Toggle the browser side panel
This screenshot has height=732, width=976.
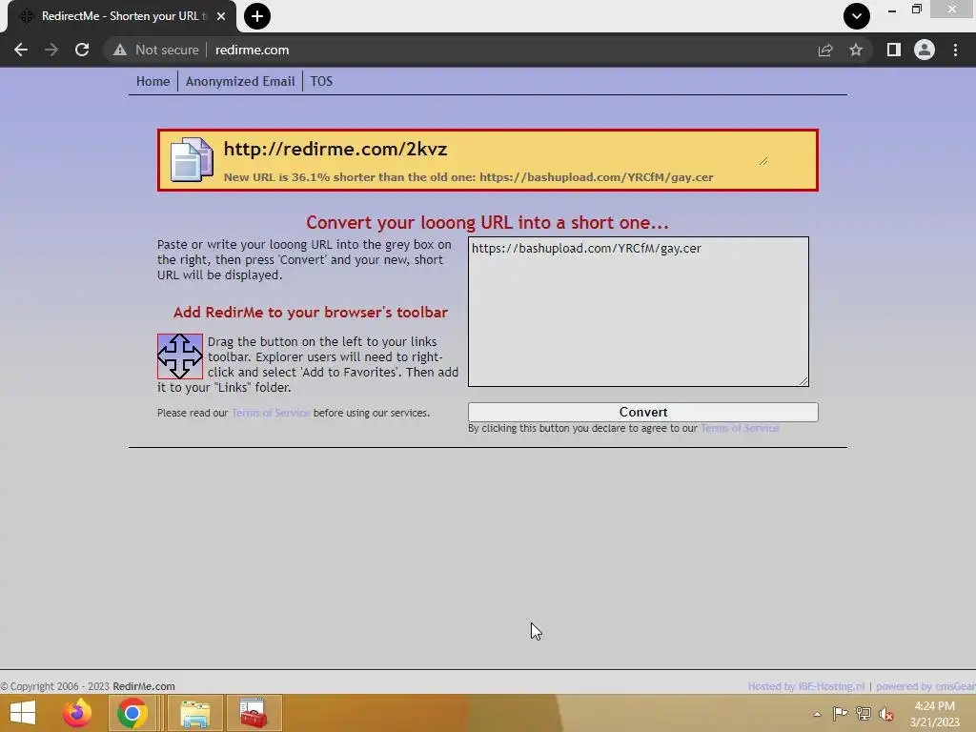point(894,50)
